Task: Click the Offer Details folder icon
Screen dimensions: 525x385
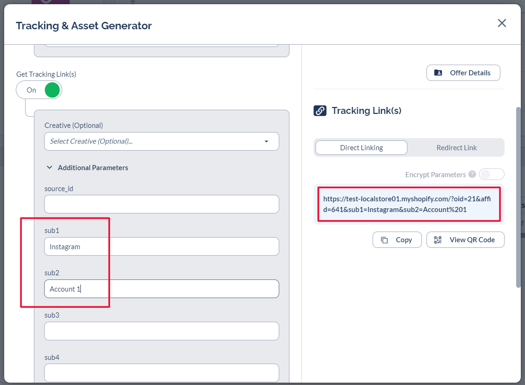Action: pos(438,73)
